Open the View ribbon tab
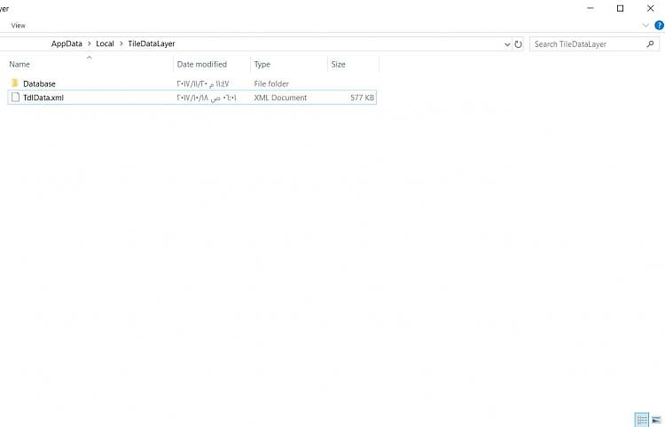The height and width of the screenshot is (427, 665). (x=19, y=26)
